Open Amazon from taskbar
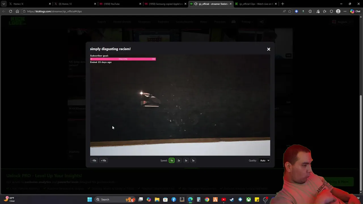 point(182,199)
